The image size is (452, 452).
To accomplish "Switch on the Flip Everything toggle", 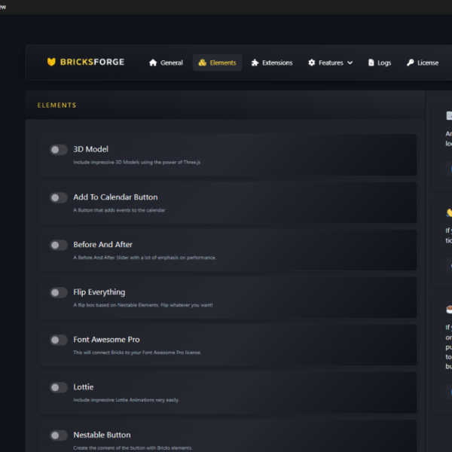I will [x=59, y=292].
